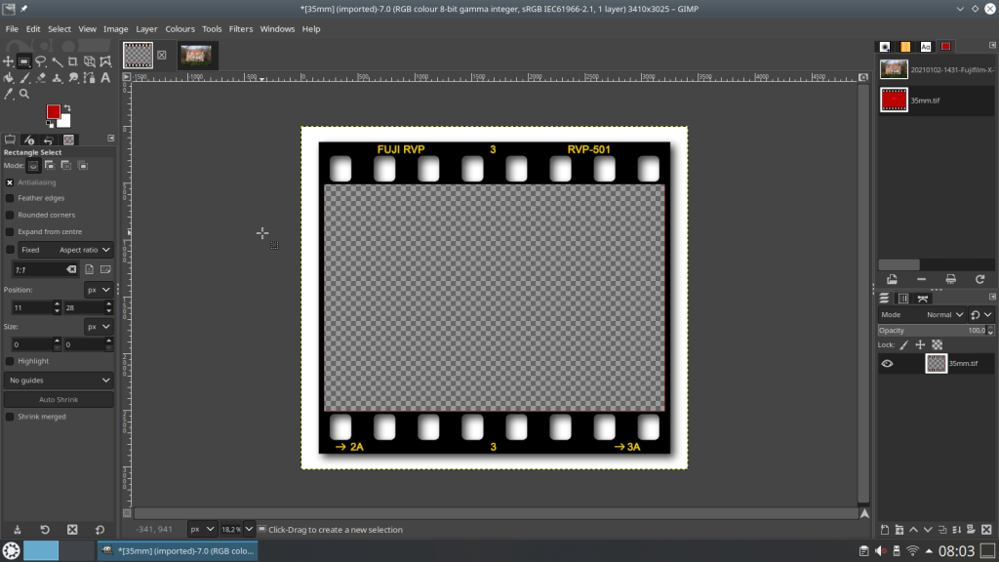Viewport: 999px width, 562px height.
Task: Lock position and size of layer
Action: tap(920, 344)
